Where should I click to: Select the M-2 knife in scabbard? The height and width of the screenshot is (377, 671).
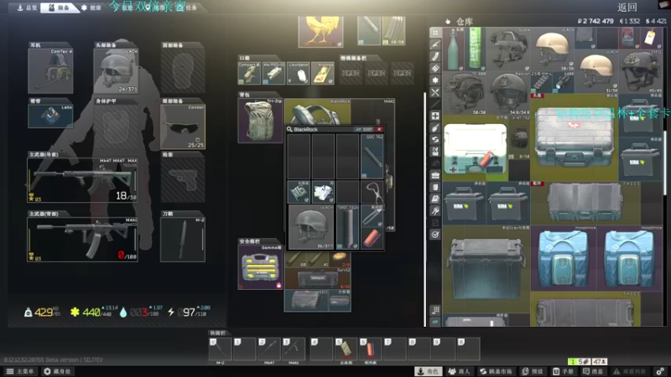182,240
